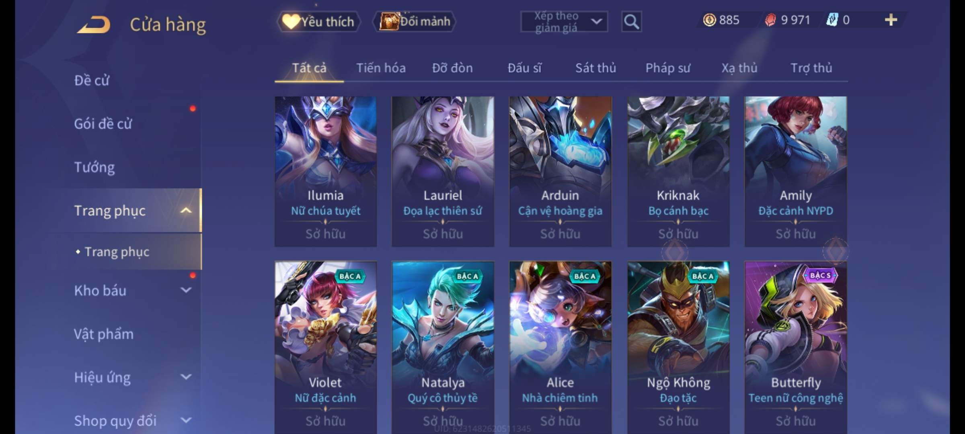Tap the red ruby currency icon
965x434 pixels.
pos(770,20)
